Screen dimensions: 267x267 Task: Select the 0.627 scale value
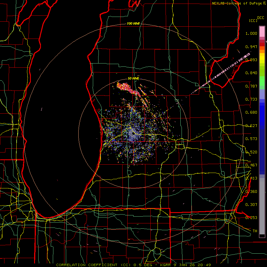251,126
